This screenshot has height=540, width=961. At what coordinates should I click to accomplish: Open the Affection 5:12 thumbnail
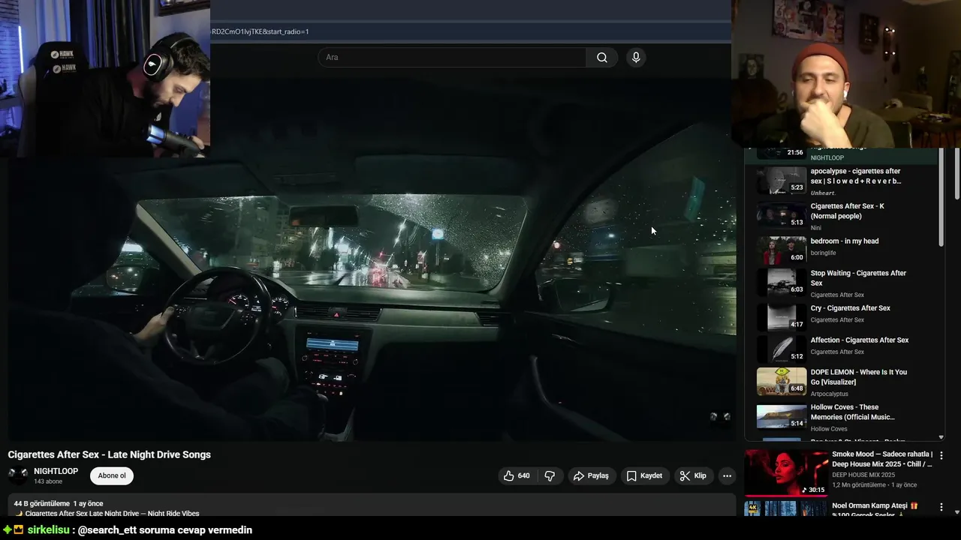pyautogui.click(x=782, y=349)
